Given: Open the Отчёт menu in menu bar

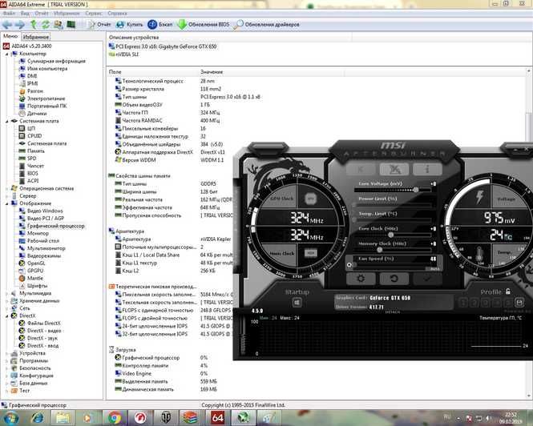Looking at the screenshot, I should (x=42, y=14).
